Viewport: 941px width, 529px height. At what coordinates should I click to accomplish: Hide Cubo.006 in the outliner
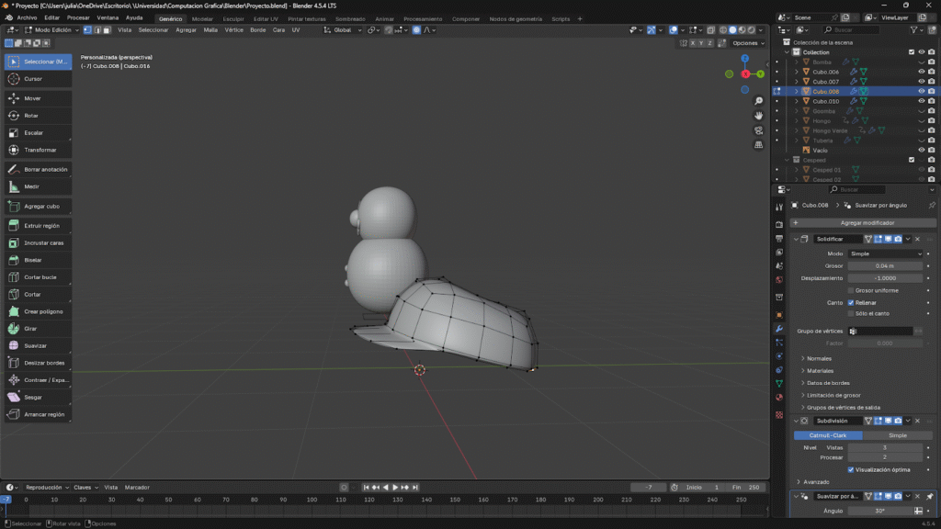coord(921,72)
